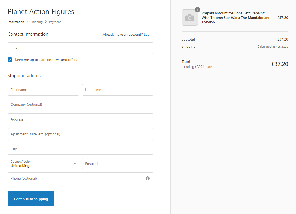Click the chevron between Shipping and Payment
Screen dimensions: 296x214
click(x=46, y=22)
